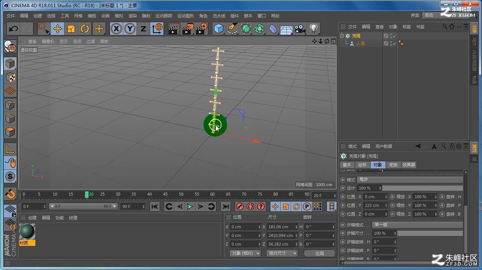Click the Make Editable icon
482x270 pixels.
point(10,47)
